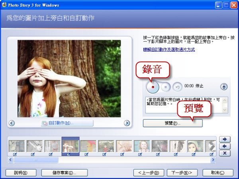Move the selected picture forward with the right arrow button
The width and height of the screenshot is (239, 179).
[225, 139]
